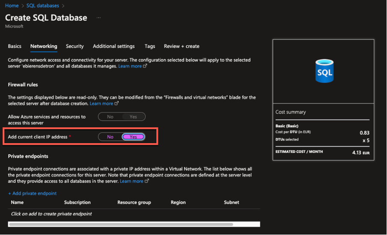Image resolution: width=387 pixels, height=235 pixels.
Task: Click Cost summary heading
Action: (x=291, y=112)
